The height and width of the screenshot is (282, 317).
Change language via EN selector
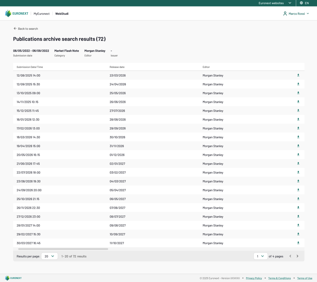[x=307, y=3]
